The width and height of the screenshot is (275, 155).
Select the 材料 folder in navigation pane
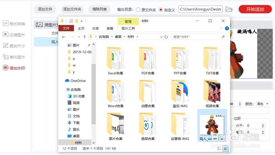tap(75, 143)
